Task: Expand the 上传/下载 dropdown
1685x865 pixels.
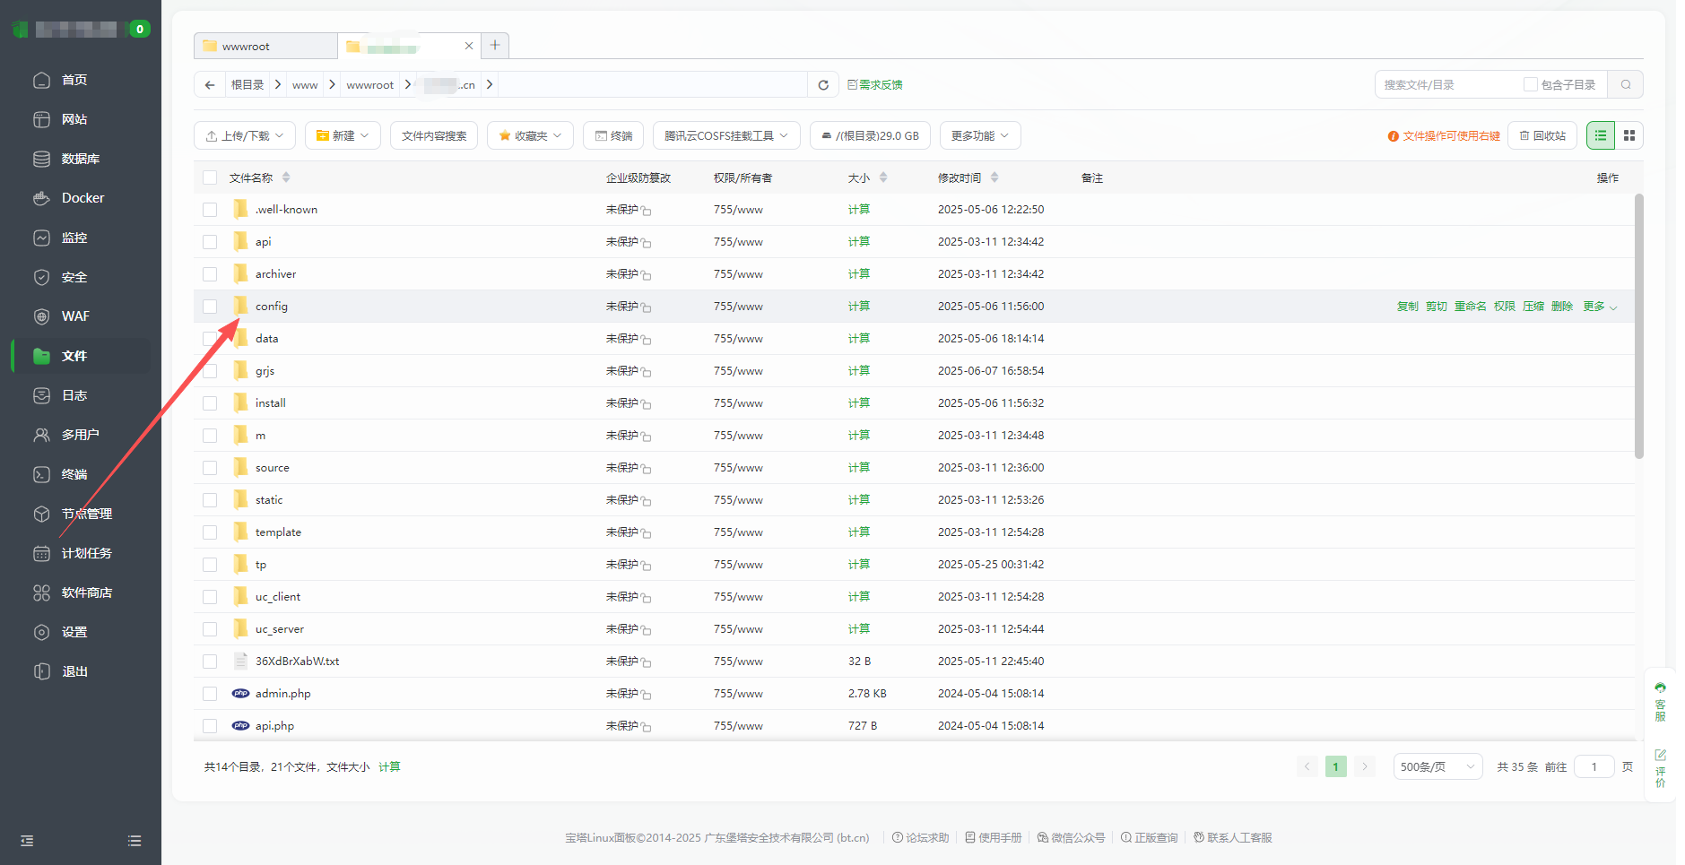Action: pos(245,136)
